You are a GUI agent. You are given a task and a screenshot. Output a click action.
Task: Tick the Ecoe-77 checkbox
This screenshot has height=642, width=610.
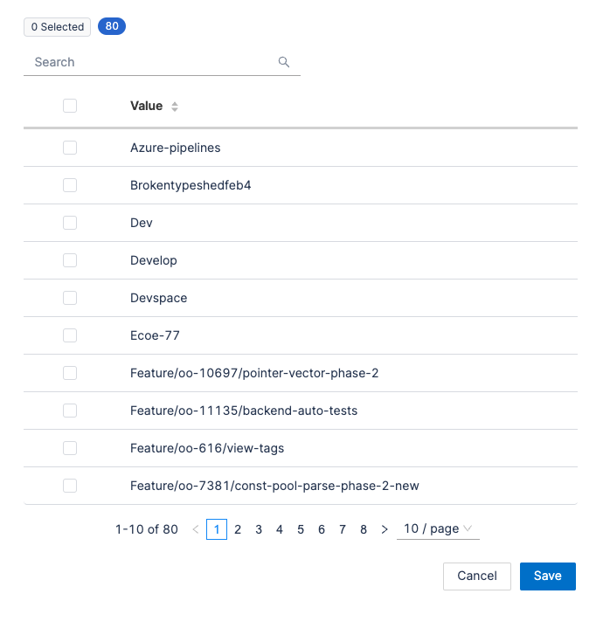(x=70, y=335)
